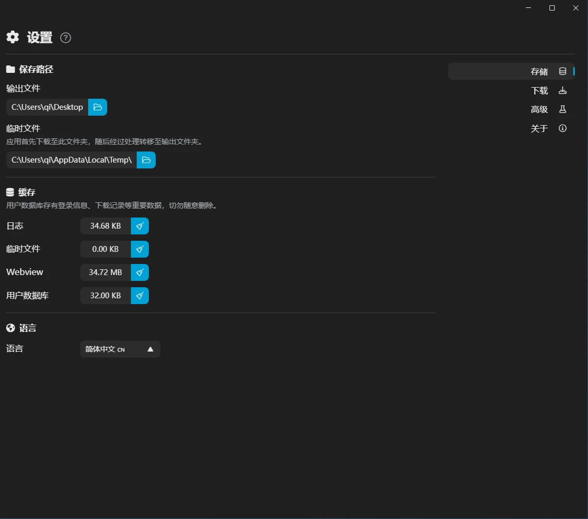Click the settings gear icon in header
The height and width of the screenshot is (519, 588).
13,37
